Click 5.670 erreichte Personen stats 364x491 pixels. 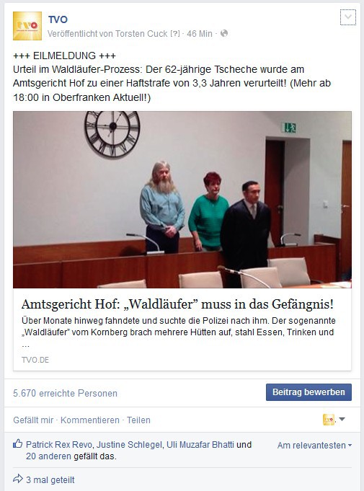click(x=65, y=393)
